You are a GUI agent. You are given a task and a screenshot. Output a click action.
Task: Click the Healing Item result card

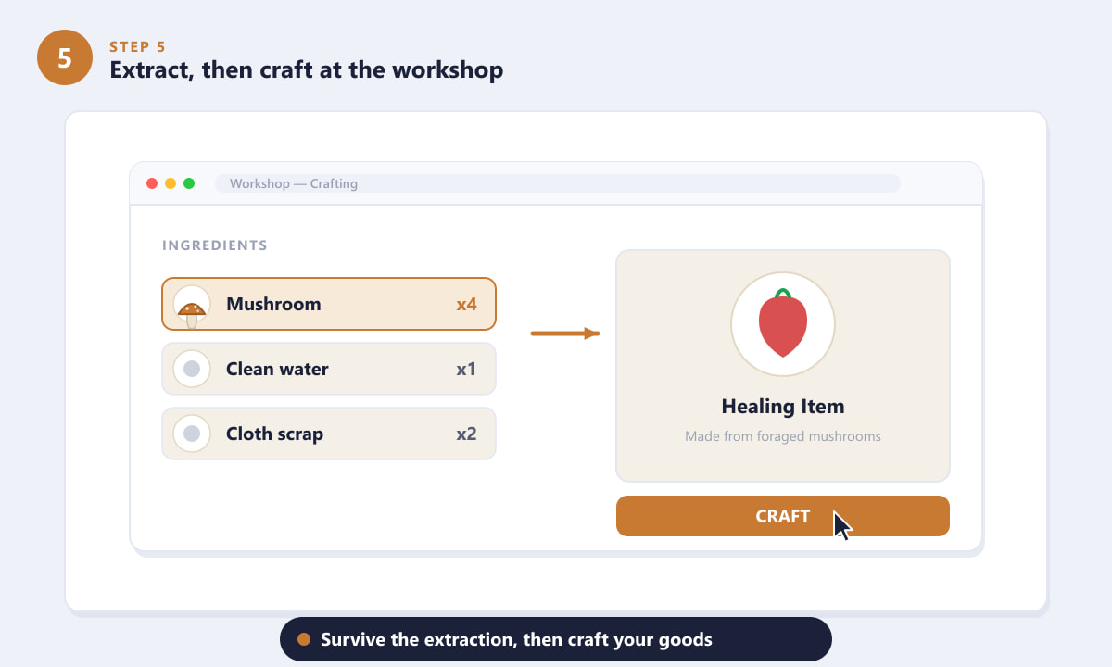(783, 366)
